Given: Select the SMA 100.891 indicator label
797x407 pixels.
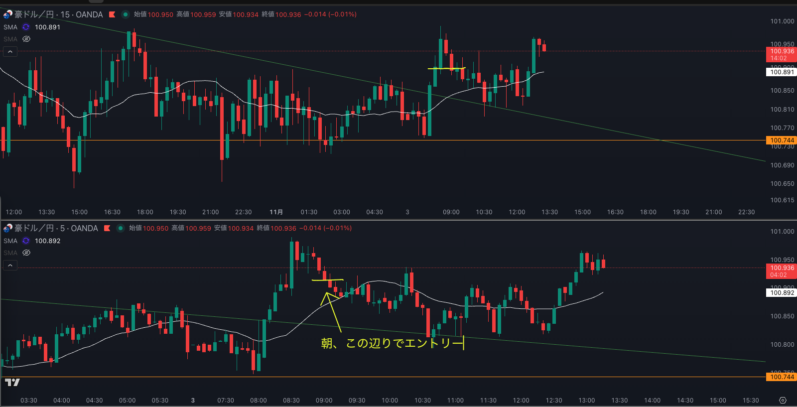Looking at the screenshot, I should coord(10,27).
